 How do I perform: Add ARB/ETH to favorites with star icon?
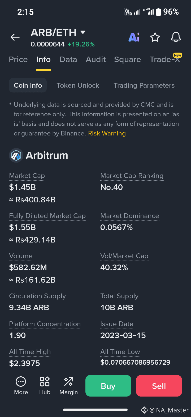pyautogui.click(x=155, y=37)
